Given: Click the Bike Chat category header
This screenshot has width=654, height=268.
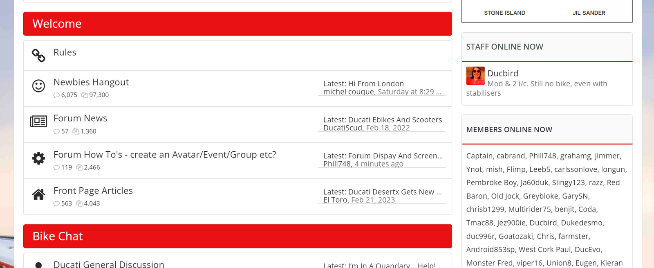Looking at the screenshot, I should (58, 236).
